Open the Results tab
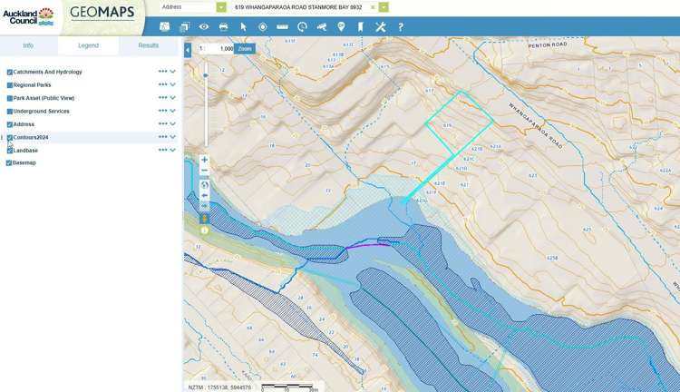680x392 pixels. tap(148, 45)
